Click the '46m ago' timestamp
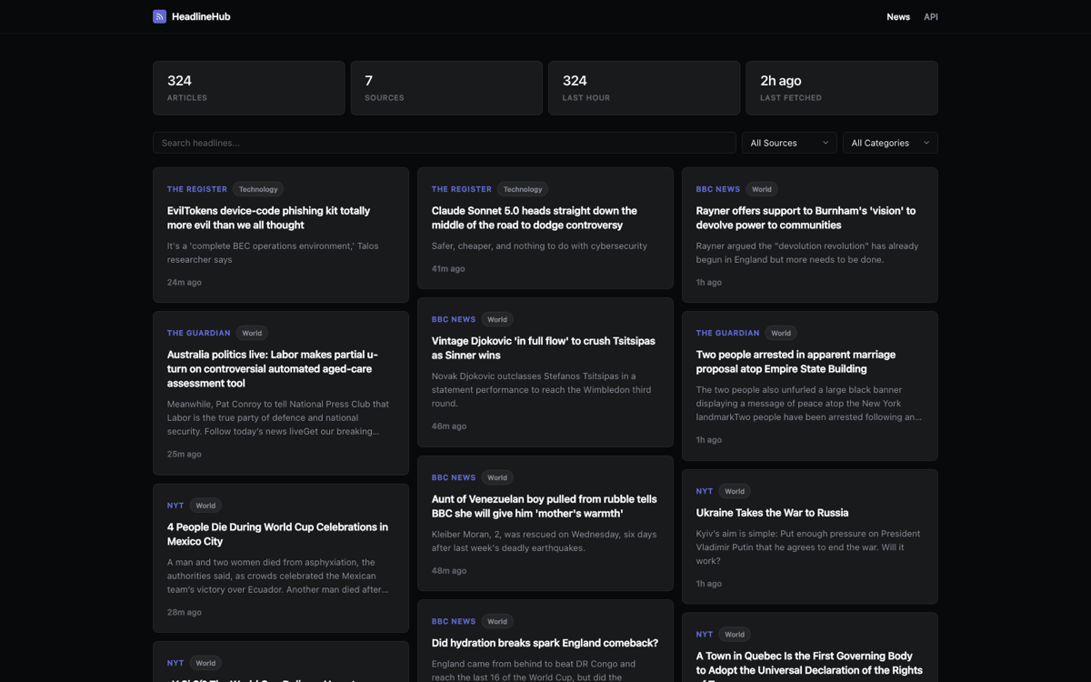 (x=449, y=426)
